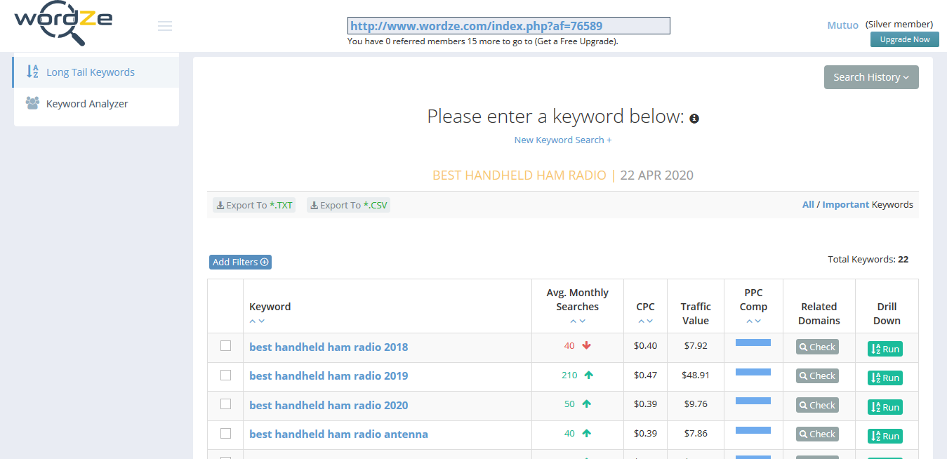The width and height of the screenshot is (947, 459).
Task: Run drill down for antenna keyword
Action: coord(885,436)
